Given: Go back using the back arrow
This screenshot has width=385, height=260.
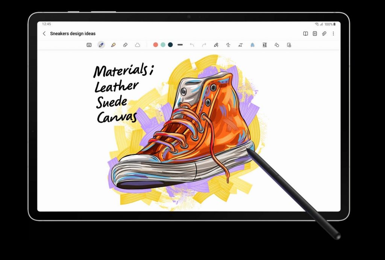Looking at the screenshot, I should pos(44,33).
